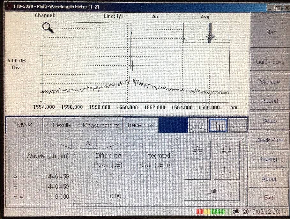The image size is (290, 219).
Task: Select the drift trace view icon
Action: [238, 126]
